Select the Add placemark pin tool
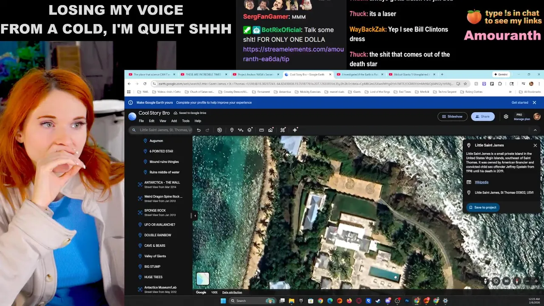 [232, 130]
